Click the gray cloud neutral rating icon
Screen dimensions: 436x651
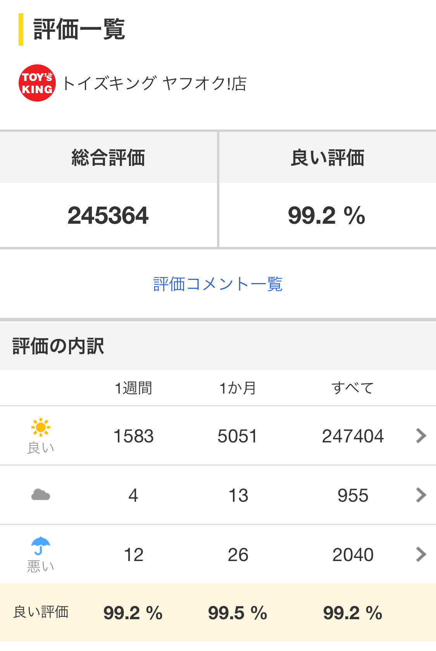pyautogui.click(x=40, y=495)
